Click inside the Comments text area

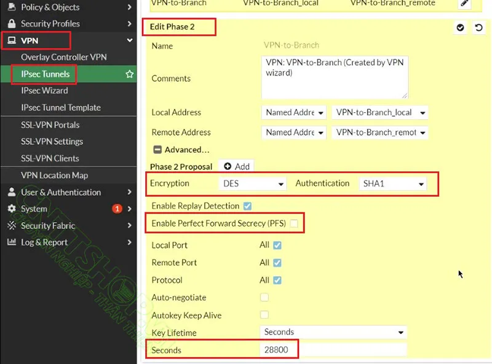334,77
